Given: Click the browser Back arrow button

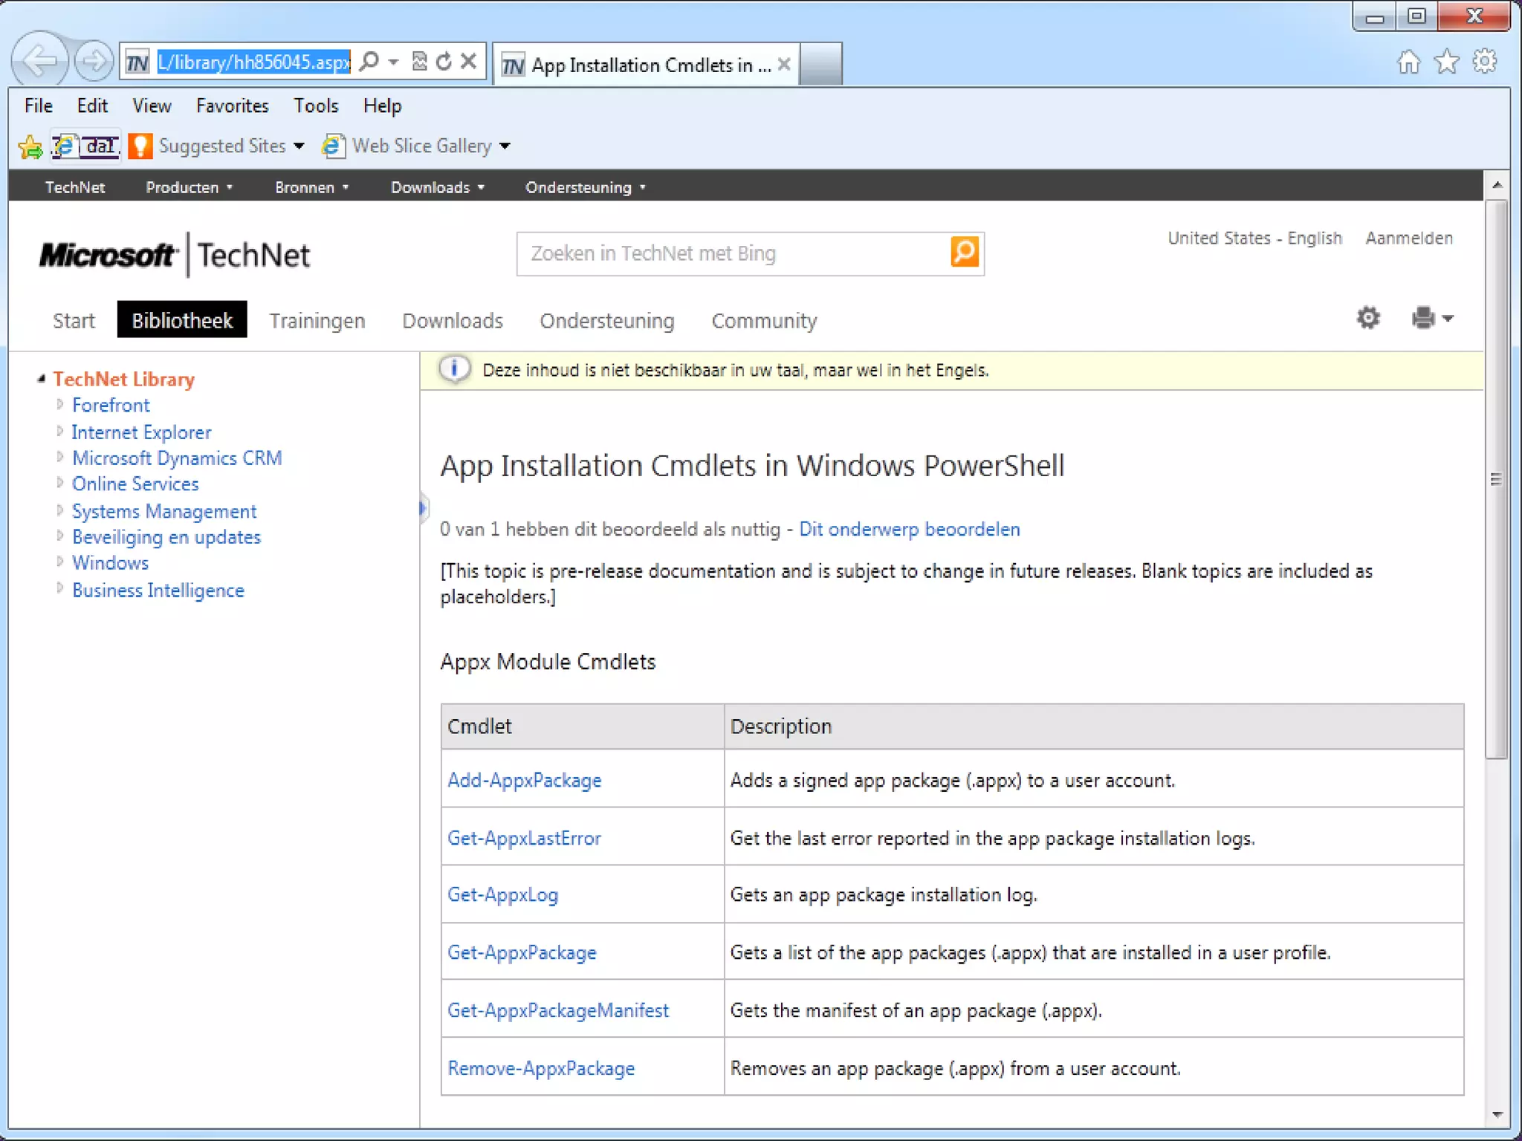Looking at the screenshot, I should click(39, 61).
